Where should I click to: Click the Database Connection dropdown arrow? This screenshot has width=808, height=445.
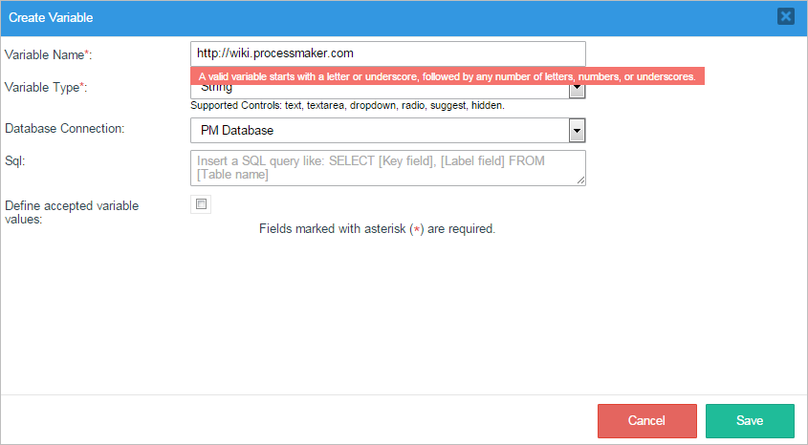[x=577, y=131]
